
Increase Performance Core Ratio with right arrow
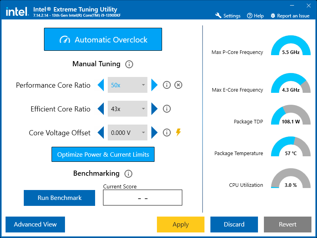coord(154,85)
